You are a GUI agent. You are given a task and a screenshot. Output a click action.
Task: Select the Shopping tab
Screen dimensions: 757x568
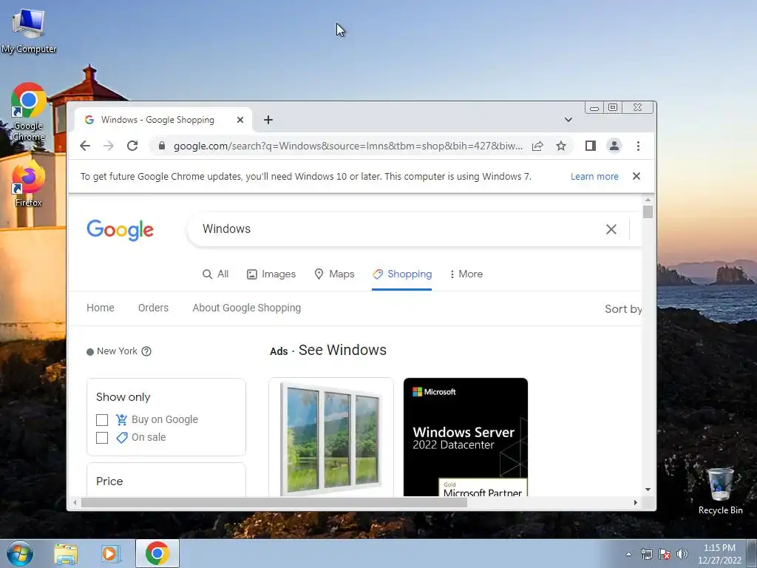[402, 274]
